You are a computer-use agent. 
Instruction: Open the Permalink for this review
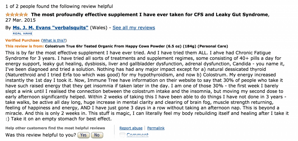[x=156, y=128]
